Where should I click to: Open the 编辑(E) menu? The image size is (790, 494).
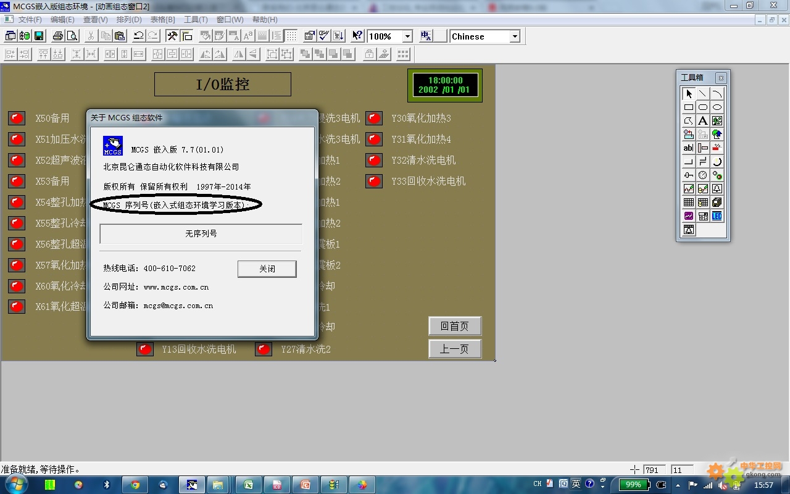pyautogui.click(x=62, y=20)
